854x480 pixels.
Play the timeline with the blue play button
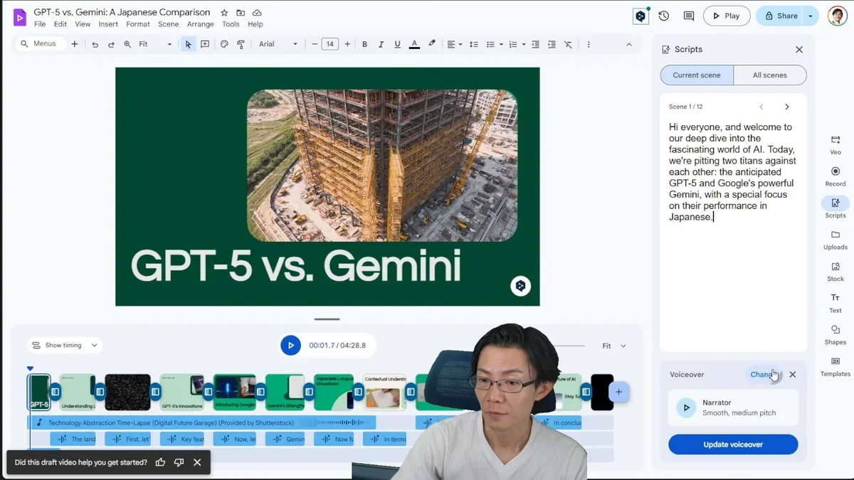290,346
